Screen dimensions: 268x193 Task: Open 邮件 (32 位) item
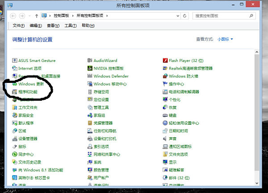click(x=179, y=178)
